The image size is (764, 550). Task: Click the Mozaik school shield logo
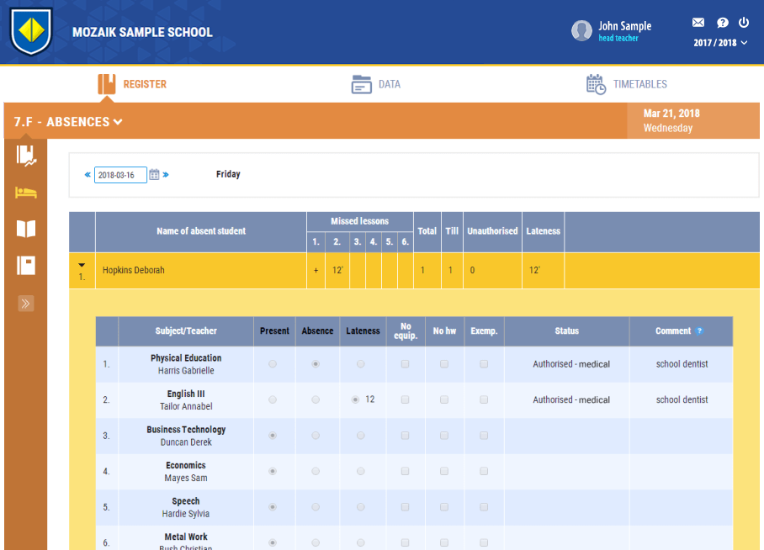[x=31, y=32]
